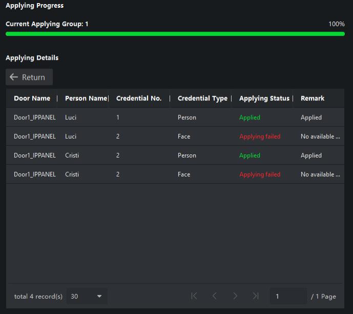353x314 pixels.
Task: Sort by Door Name column header
Action: (x=32, y=98)
